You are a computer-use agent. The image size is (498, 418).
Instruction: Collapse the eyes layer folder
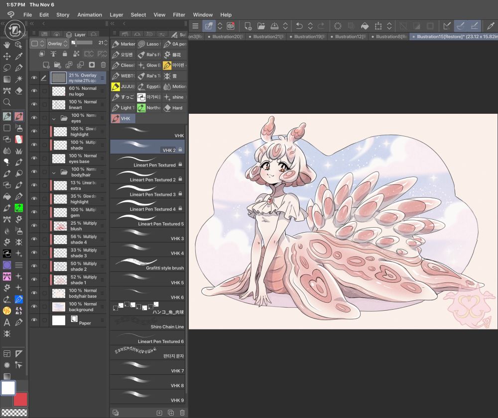coord(54,119)
